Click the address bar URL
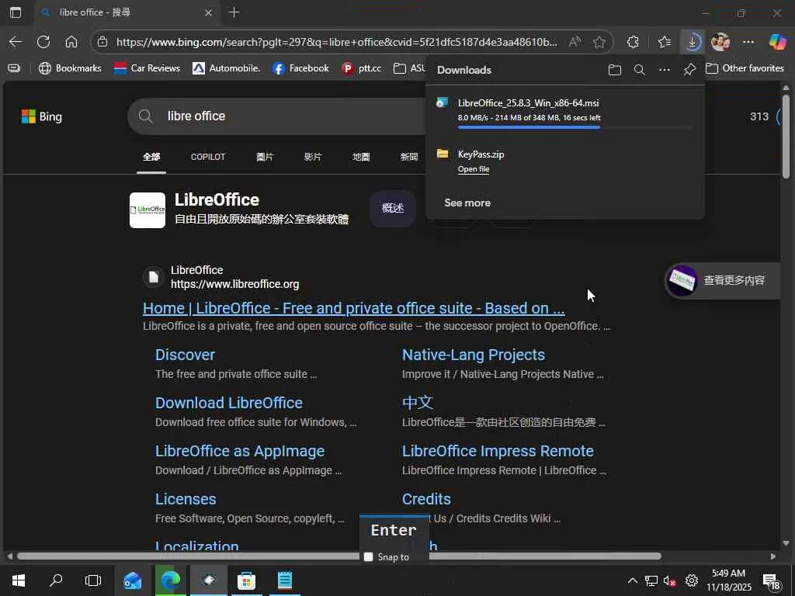 (x=336, y=42)
